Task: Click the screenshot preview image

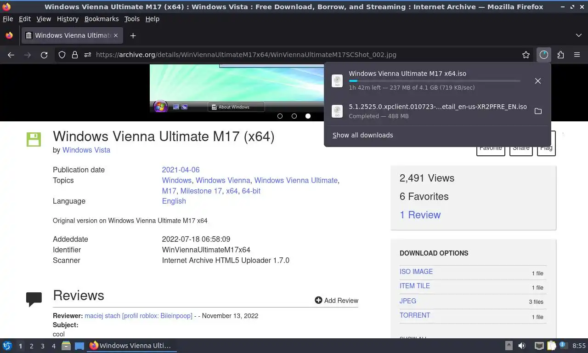Action: (x=237, y=88)
